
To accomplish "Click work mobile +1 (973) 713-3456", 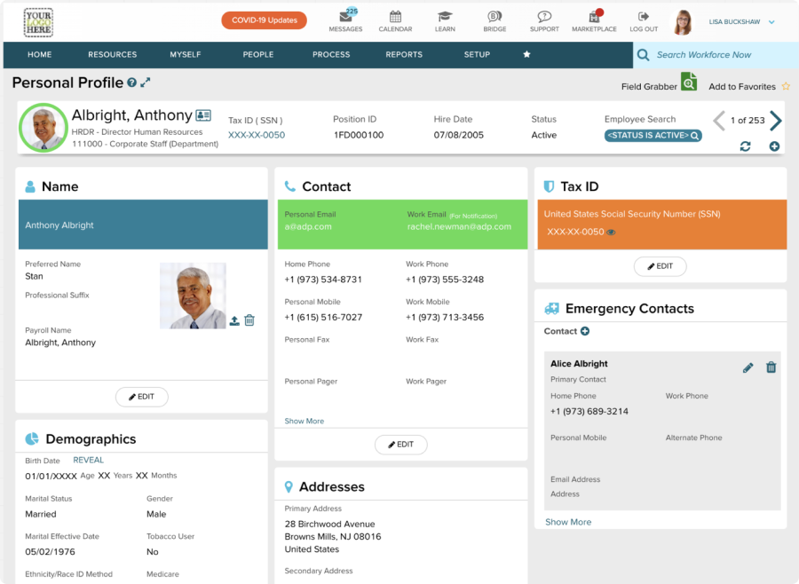I will tap(445, 318).
